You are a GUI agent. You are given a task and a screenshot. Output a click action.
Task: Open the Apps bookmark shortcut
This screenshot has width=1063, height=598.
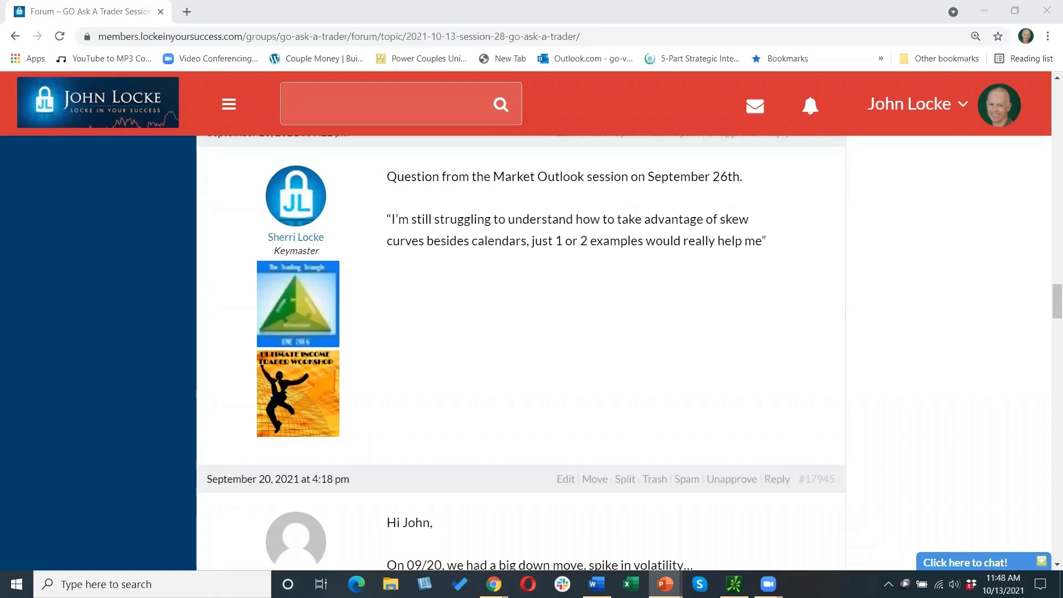[28, 59]
